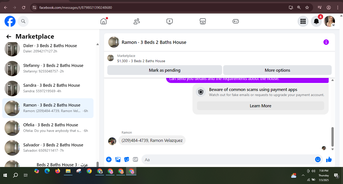Open more actions plus icon
343x184 pixels.
(109, 159)
